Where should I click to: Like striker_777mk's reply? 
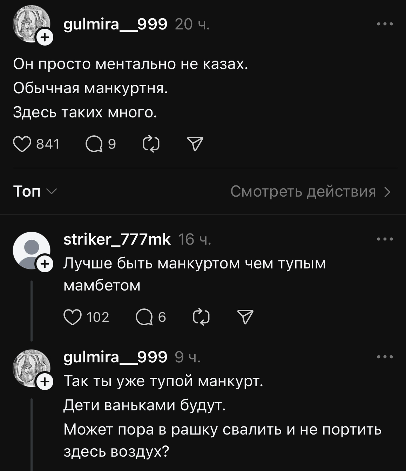[x=72, y=317]
